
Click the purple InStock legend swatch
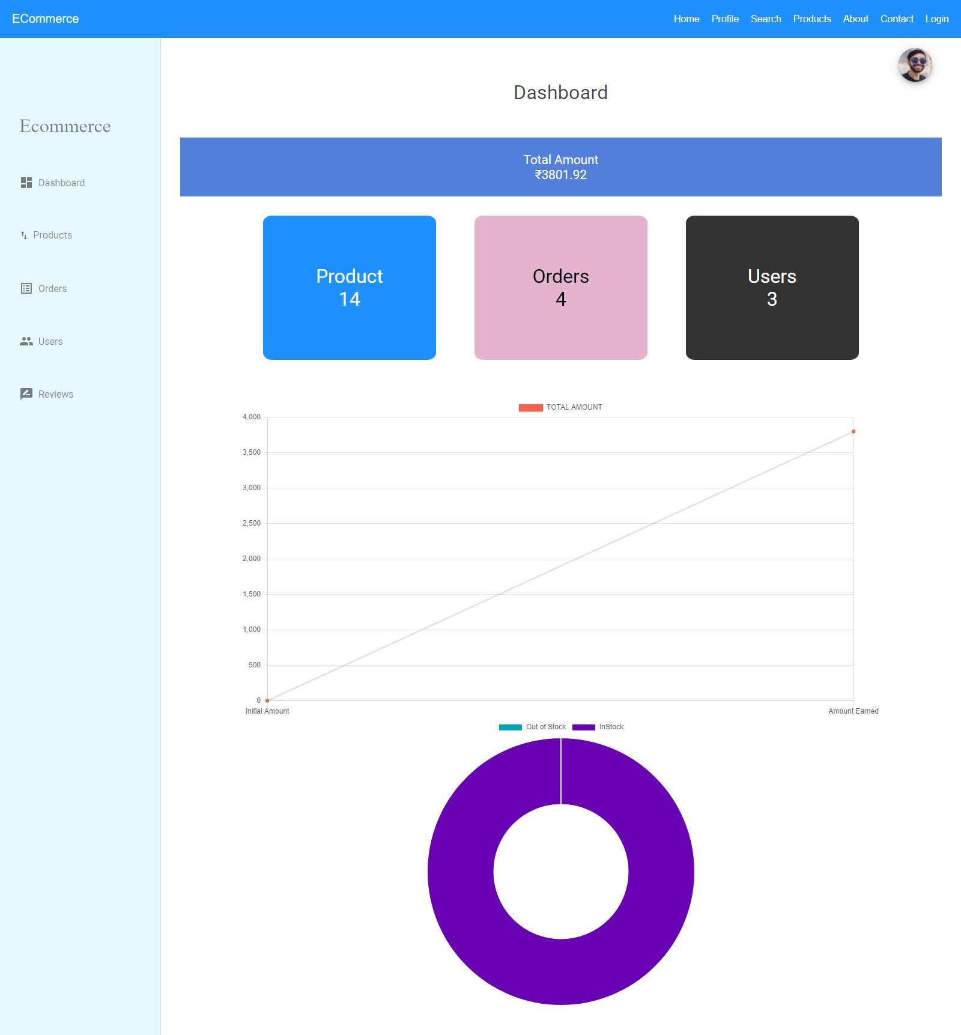583,726
